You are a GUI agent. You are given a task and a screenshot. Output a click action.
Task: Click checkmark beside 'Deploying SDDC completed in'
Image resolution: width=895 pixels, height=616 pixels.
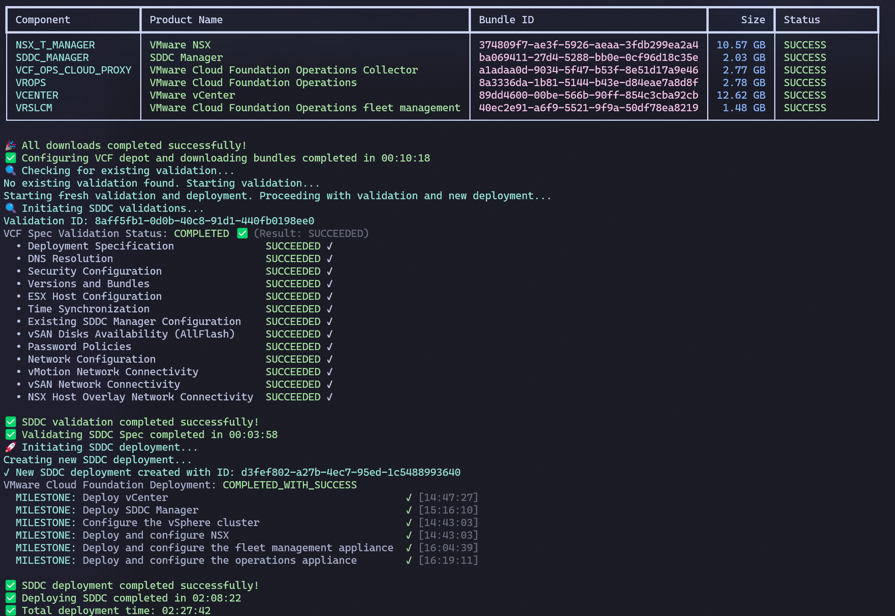point(10,598)
